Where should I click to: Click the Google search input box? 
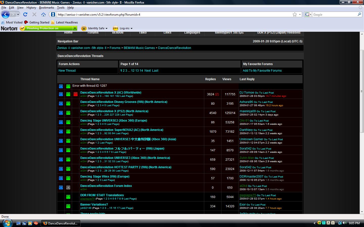[335, 14]
